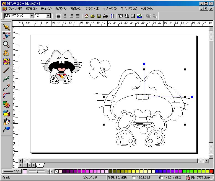Select the arc curve tool
215x181 pixels.
point(6,96)
